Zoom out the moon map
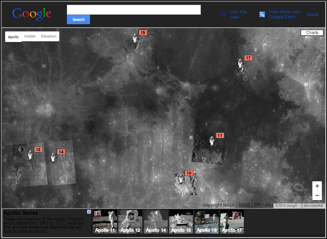The image size is (327, 239). click(x=317, y=196)
